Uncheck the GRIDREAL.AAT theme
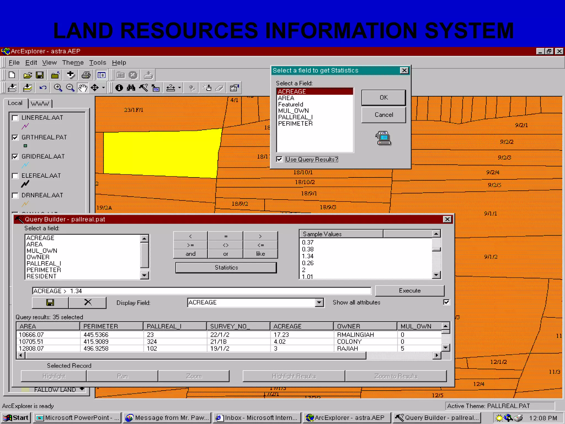The image size is (565, 424). [x=15, y=157]
